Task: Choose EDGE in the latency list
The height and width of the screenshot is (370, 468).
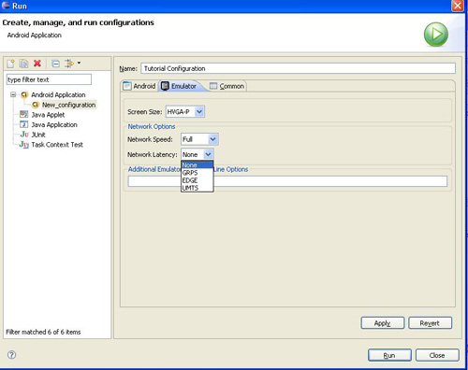Action: (197, 180)
